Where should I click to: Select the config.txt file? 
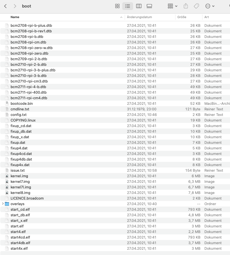pyautogui.click(x=18, y=115)
